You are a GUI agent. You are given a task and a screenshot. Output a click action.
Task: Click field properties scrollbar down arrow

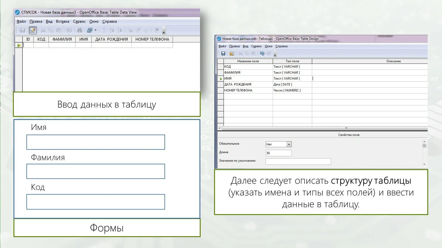coord(424,165)
